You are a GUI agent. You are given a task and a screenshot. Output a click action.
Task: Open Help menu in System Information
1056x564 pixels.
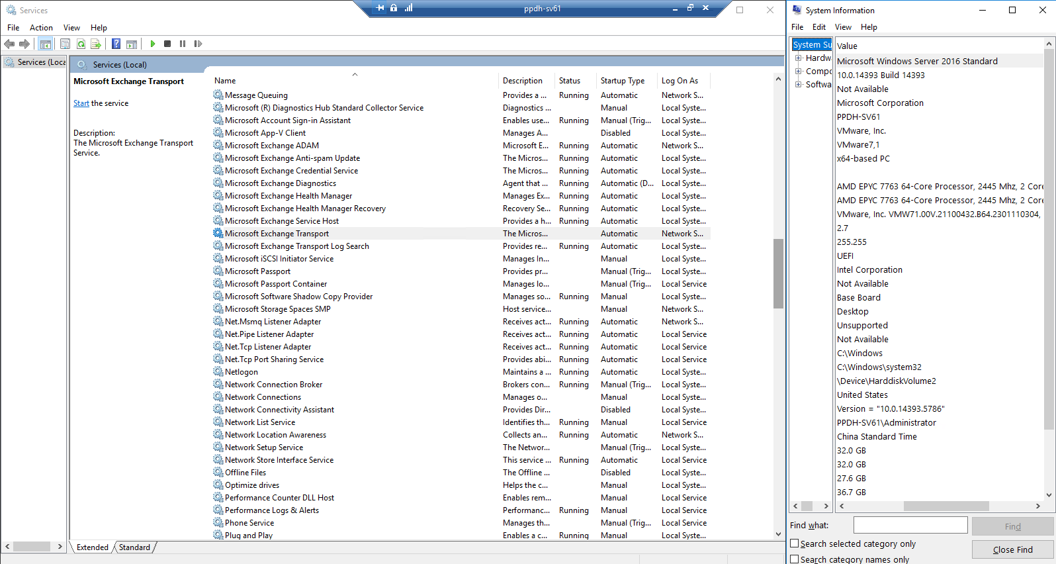pyautogui.click(x=869, y=27)
